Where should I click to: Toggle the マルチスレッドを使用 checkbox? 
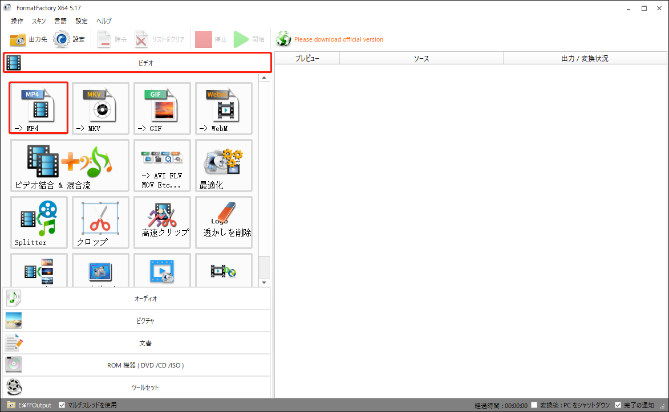click(x=62, y=405)
